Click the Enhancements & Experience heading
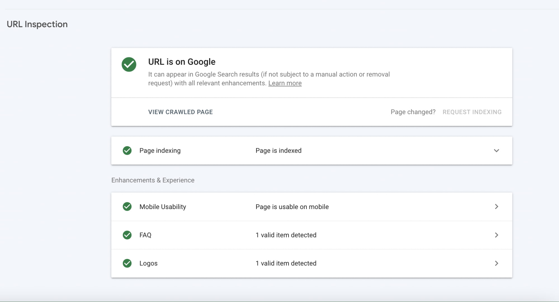The height and width of the screenshot is (302, 559). click(153, 180)
